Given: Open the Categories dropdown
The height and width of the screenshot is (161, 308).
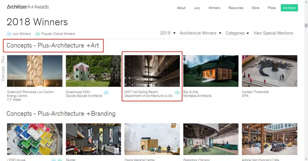Looking at the screenshot, I should pos(237,33).
